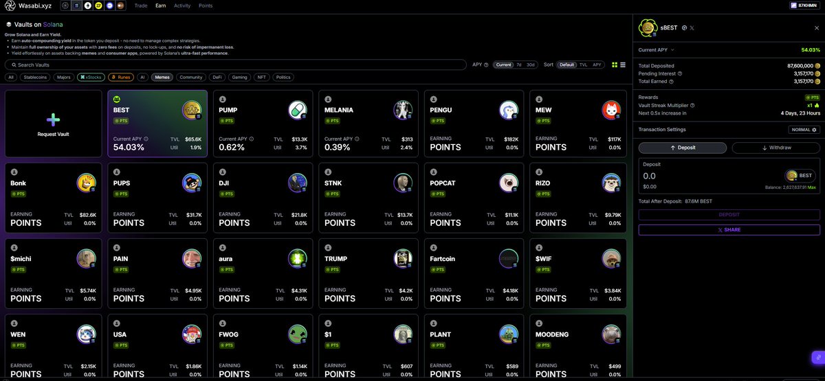Click the PUMP token logo

297,110
